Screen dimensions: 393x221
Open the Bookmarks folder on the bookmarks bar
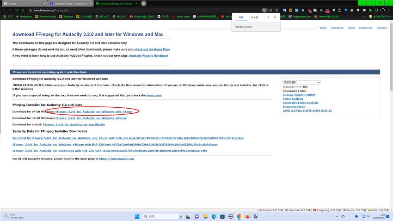coord(24,17)
